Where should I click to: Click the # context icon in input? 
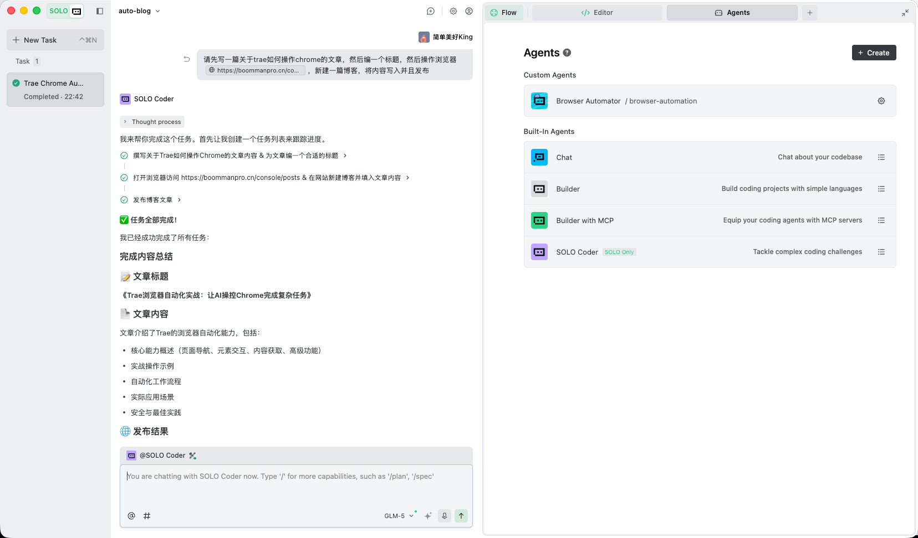point(147,516)
